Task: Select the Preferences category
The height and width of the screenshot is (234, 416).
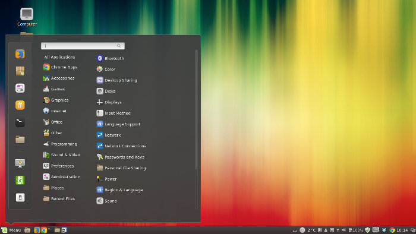Action: tap(58, 166)
